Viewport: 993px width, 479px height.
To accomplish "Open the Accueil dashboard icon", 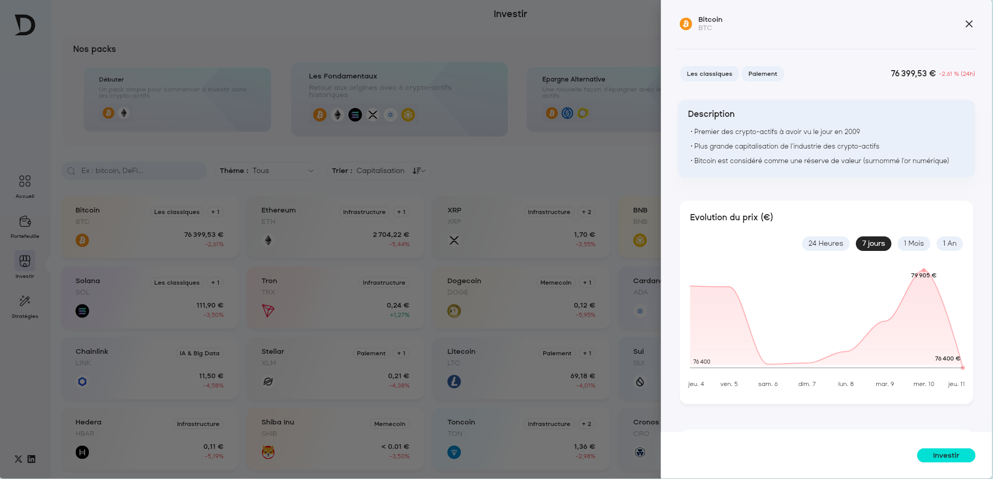I will tap(25, 181).
